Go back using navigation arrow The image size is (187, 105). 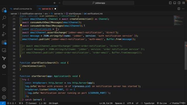pyautogui.click(x=55, y=3)
